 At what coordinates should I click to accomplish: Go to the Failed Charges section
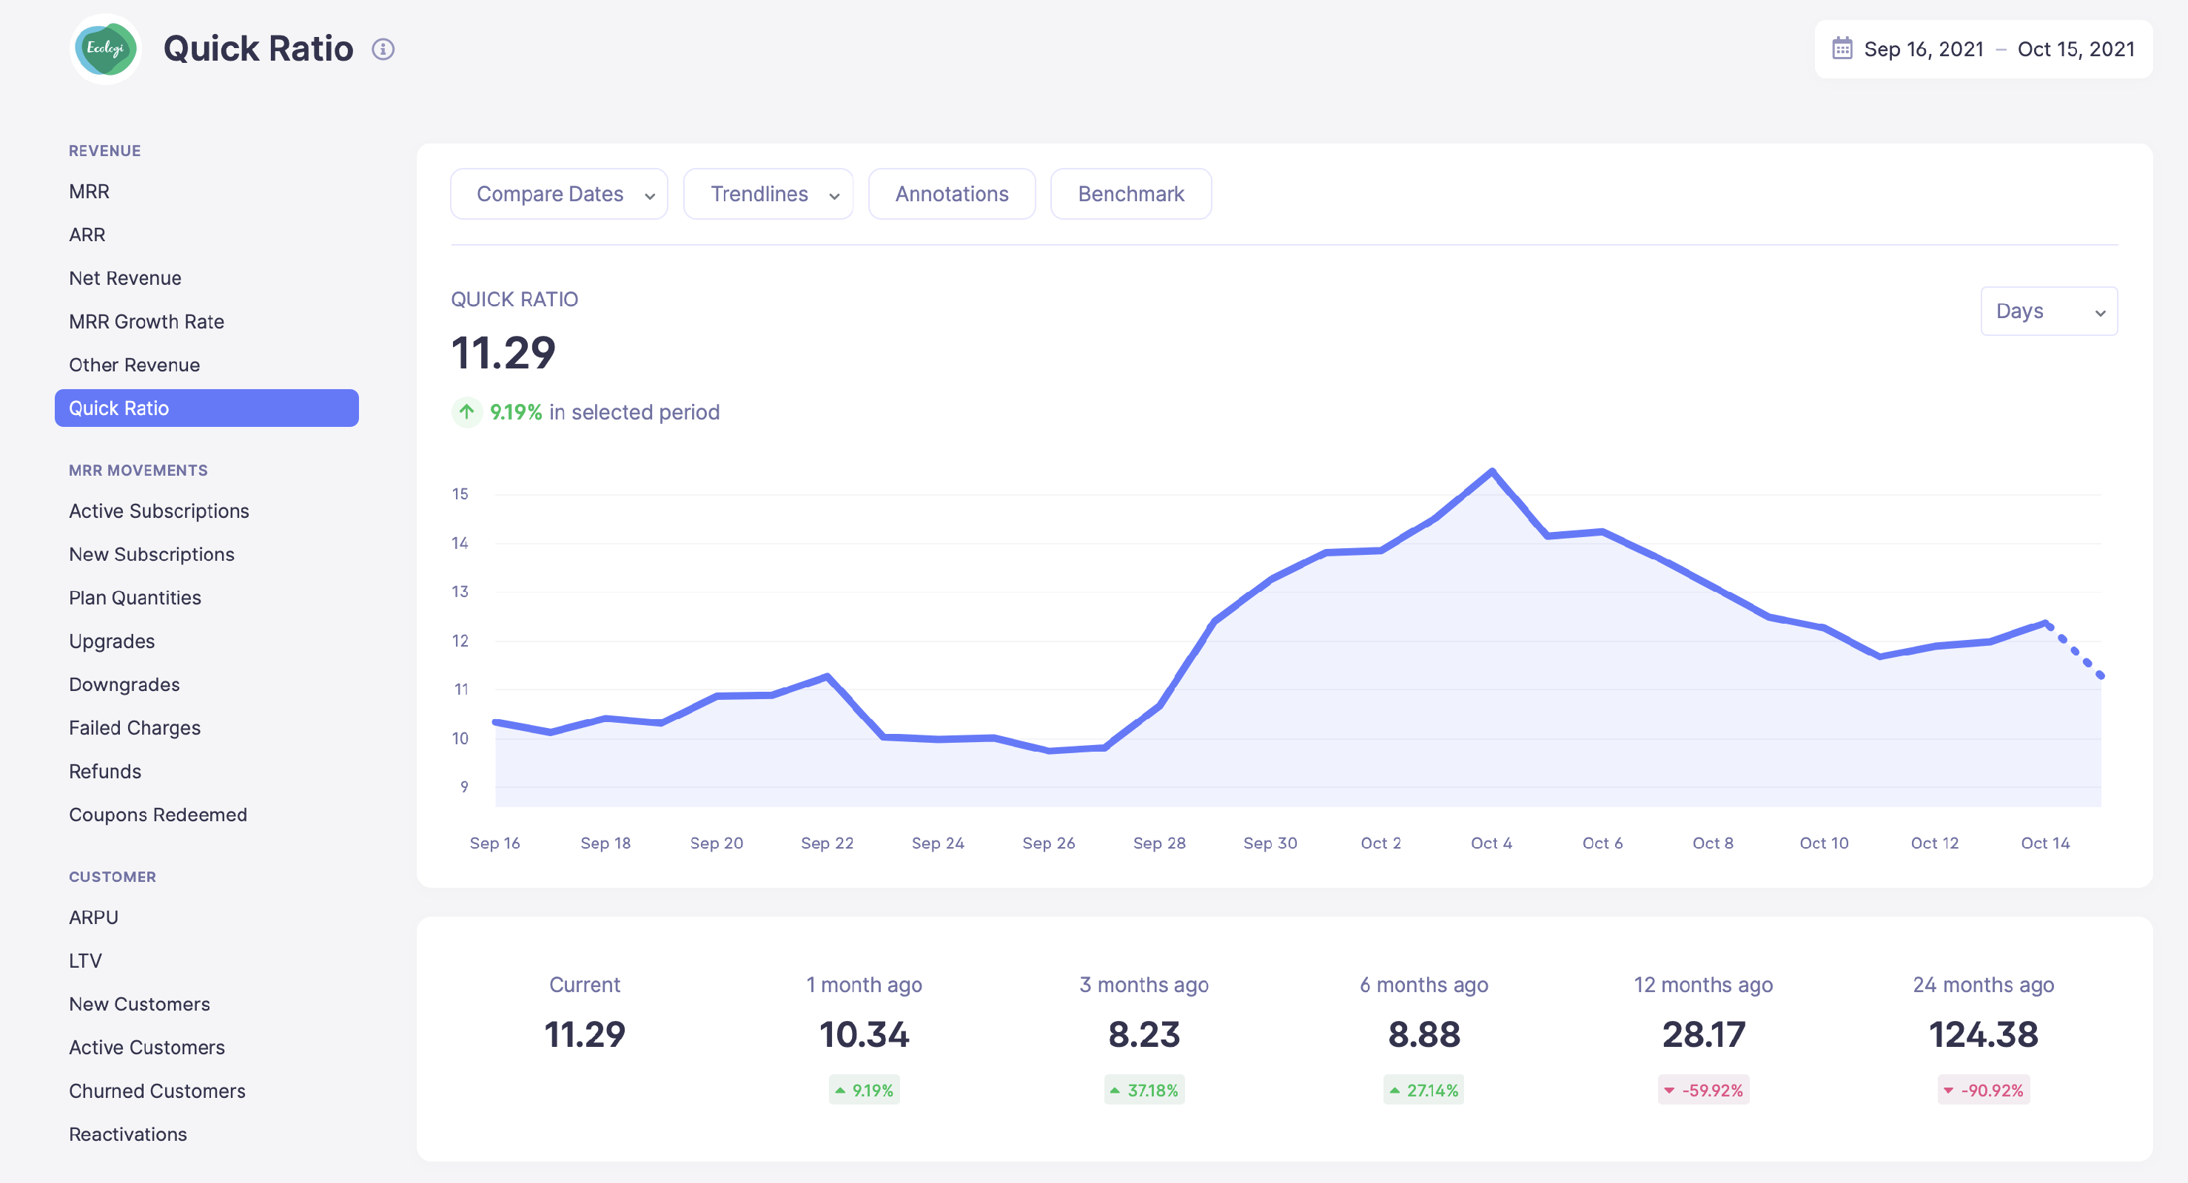[134, 727]
